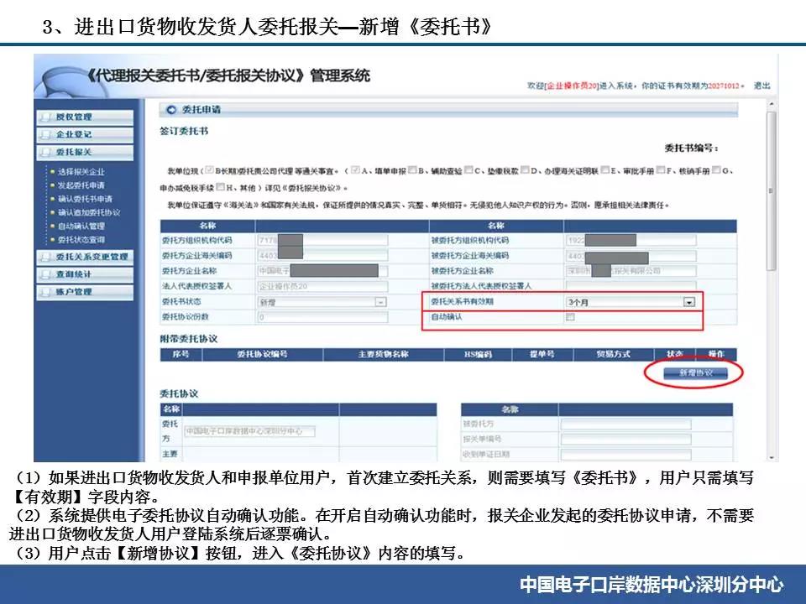Screen dimensions: 806x604
Task: Open the 委托关系书有效期 dropdown
Action: click(688, 301)
